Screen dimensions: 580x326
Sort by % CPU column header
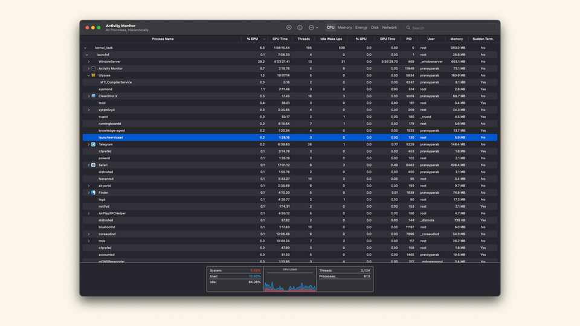click(253, 39)
